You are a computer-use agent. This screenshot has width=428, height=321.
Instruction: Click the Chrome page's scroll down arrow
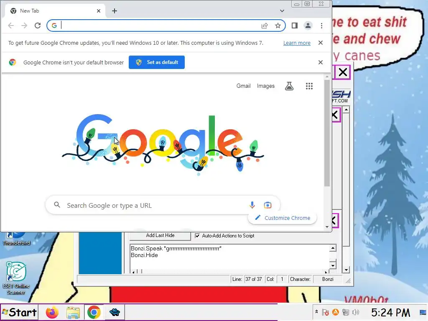pos(327,227)
